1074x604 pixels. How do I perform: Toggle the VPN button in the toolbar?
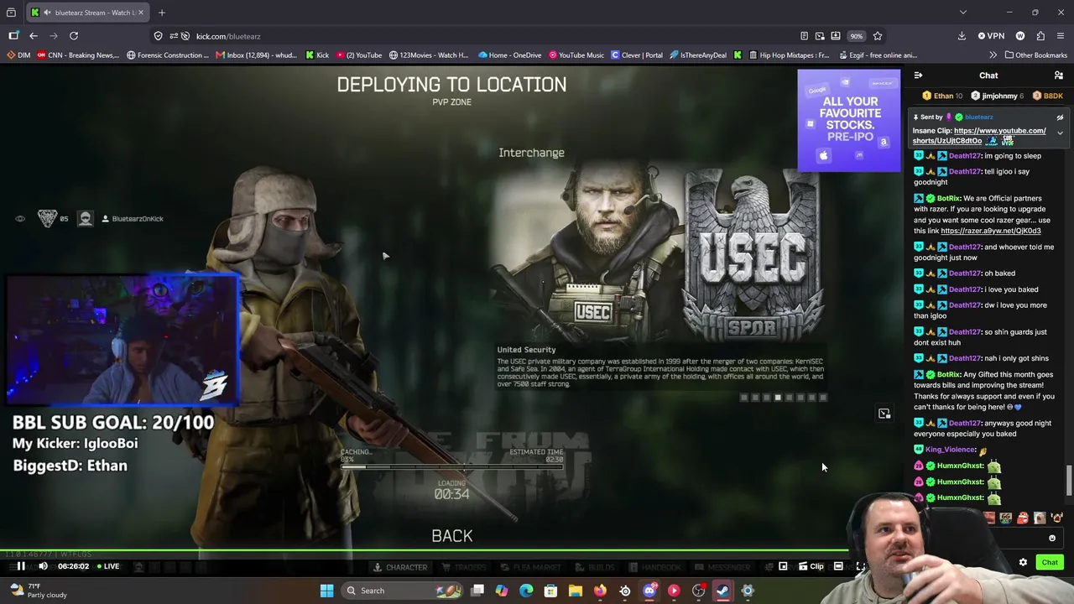[x=991, y=36]
